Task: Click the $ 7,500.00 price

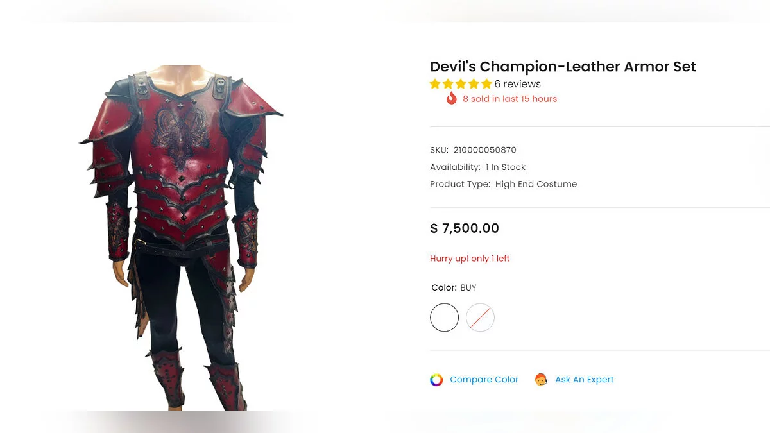Action: pyautogui.click(x=465, y=228)
